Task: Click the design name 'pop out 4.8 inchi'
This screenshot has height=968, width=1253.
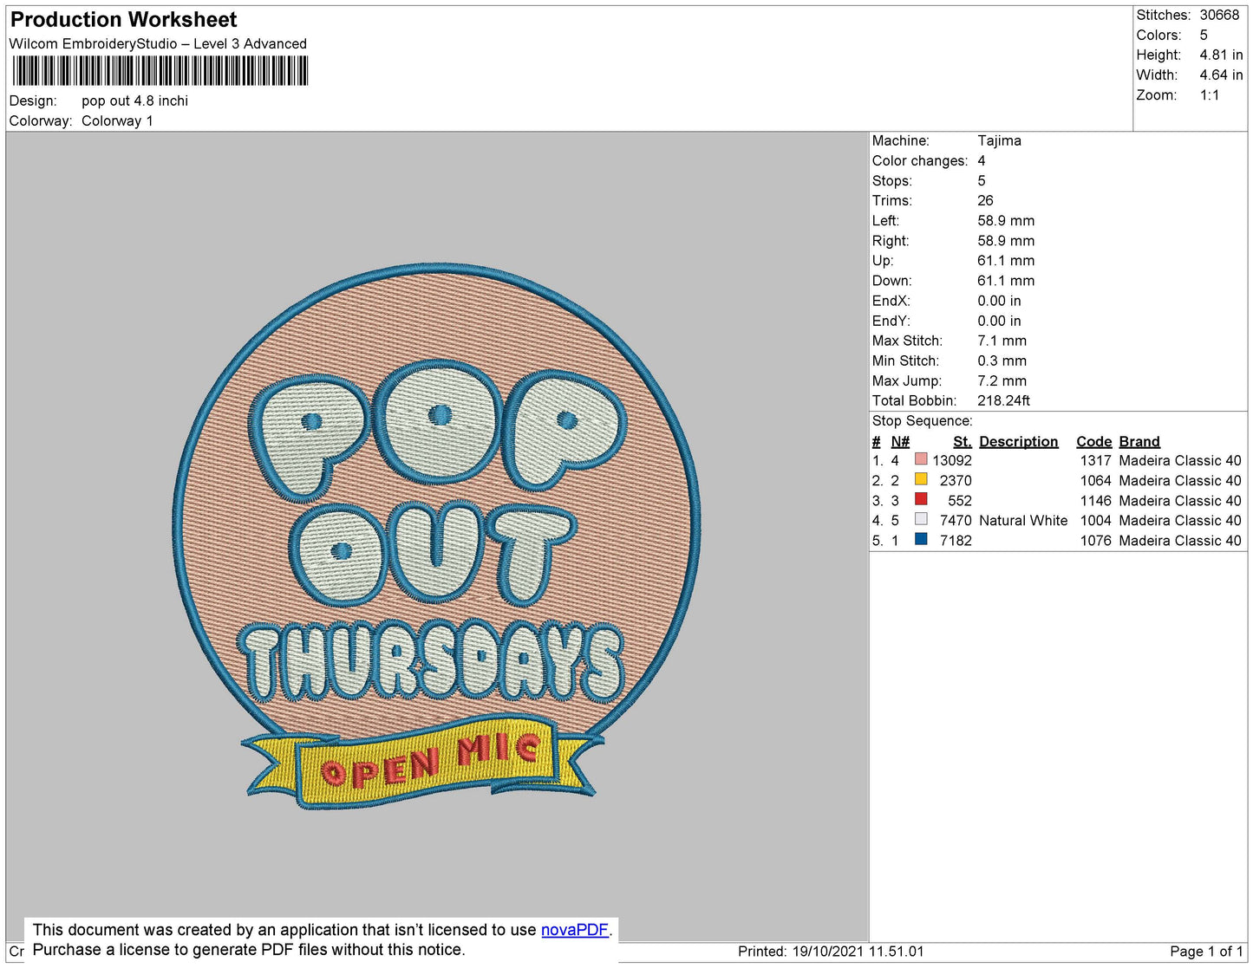Action: [134, 101]
